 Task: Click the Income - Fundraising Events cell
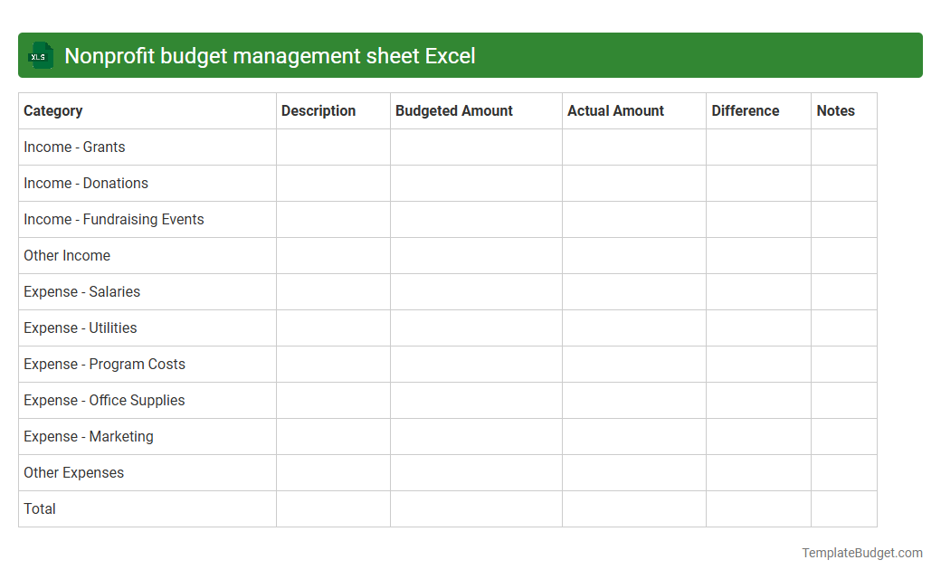point(113,219)
